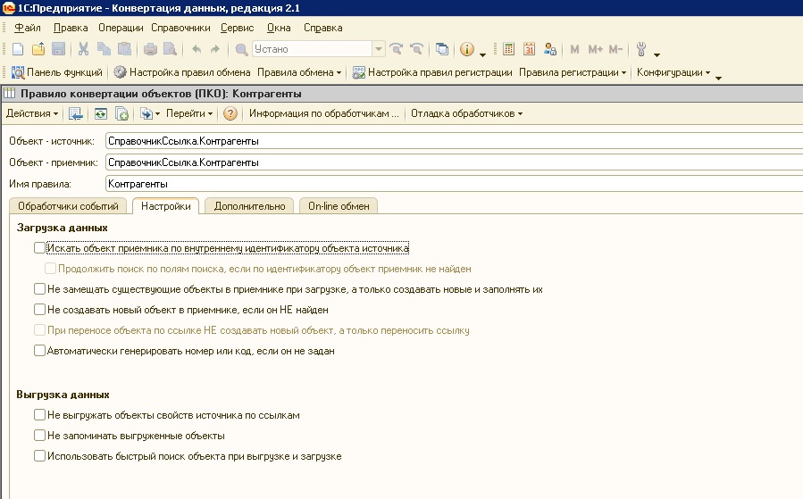Viewport: 803px width, 499px height.
Task: Click Настройка правил регистрации button
Action: click(432, 72)
